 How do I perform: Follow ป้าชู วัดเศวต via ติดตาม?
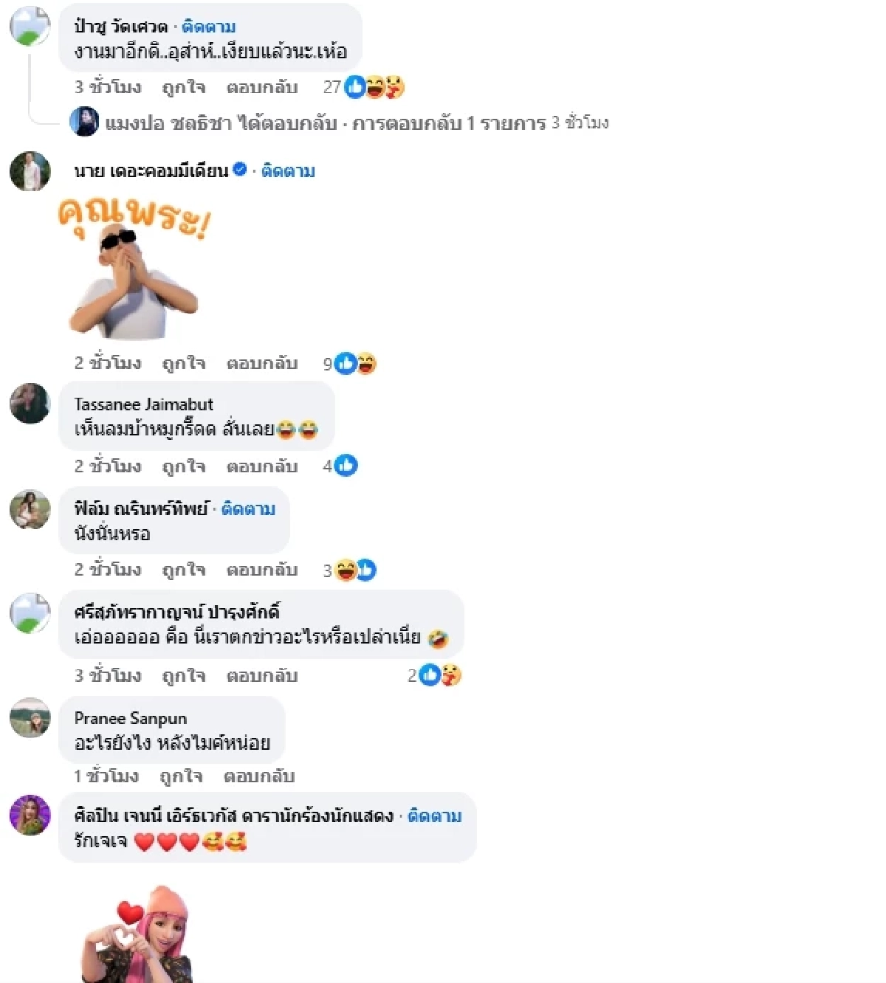tap(209, 27)
